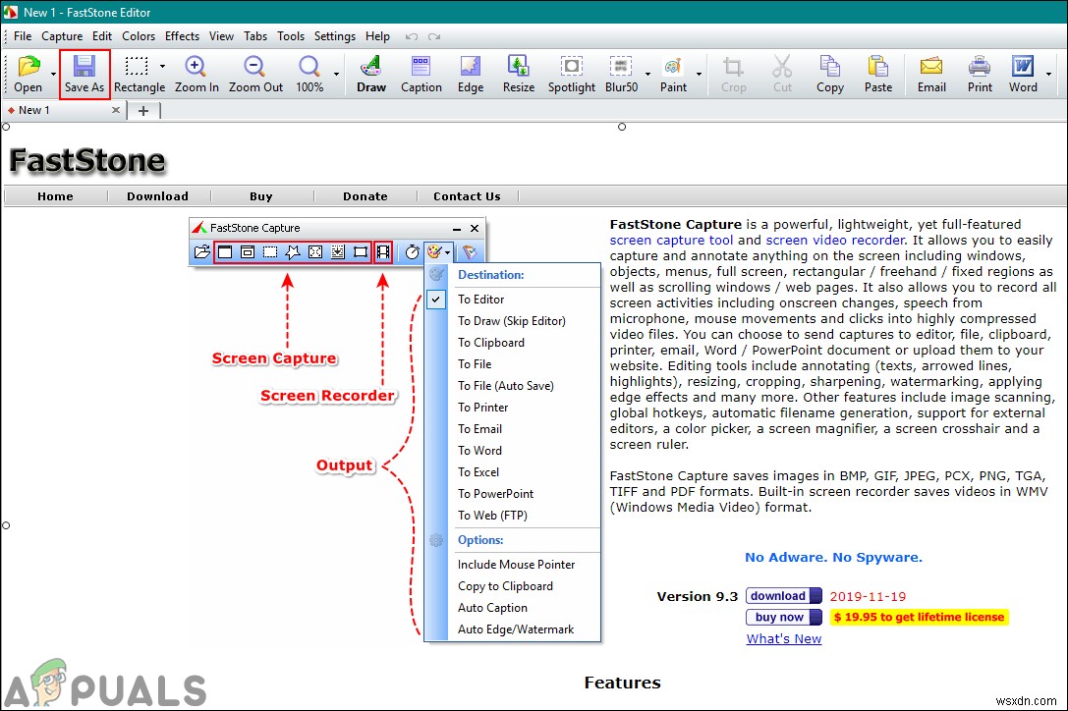The width and height of the screenshot is (1068, 711).
Task: Click the What's New link
Action: pos(783,638)
